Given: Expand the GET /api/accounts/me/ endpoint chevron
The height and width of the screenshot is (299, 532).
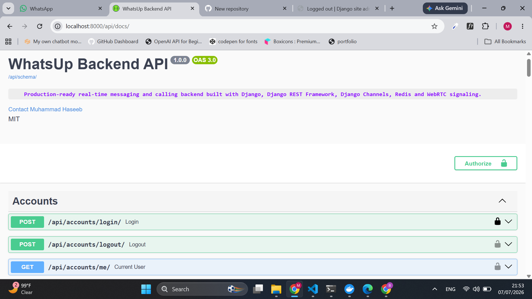Looking at the screenshot, I should pos(508,267).
